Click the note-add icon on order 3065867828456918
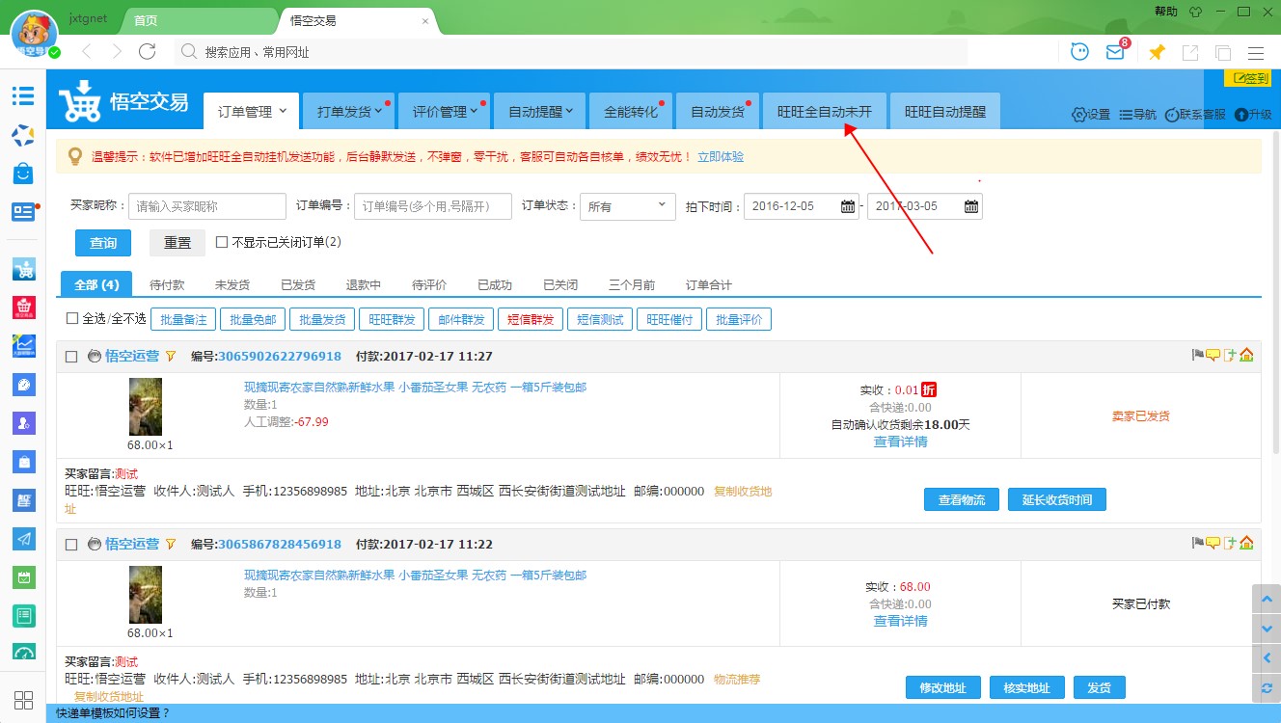Viewport: 1281px width, 723px height. (x=1230, y=544)
